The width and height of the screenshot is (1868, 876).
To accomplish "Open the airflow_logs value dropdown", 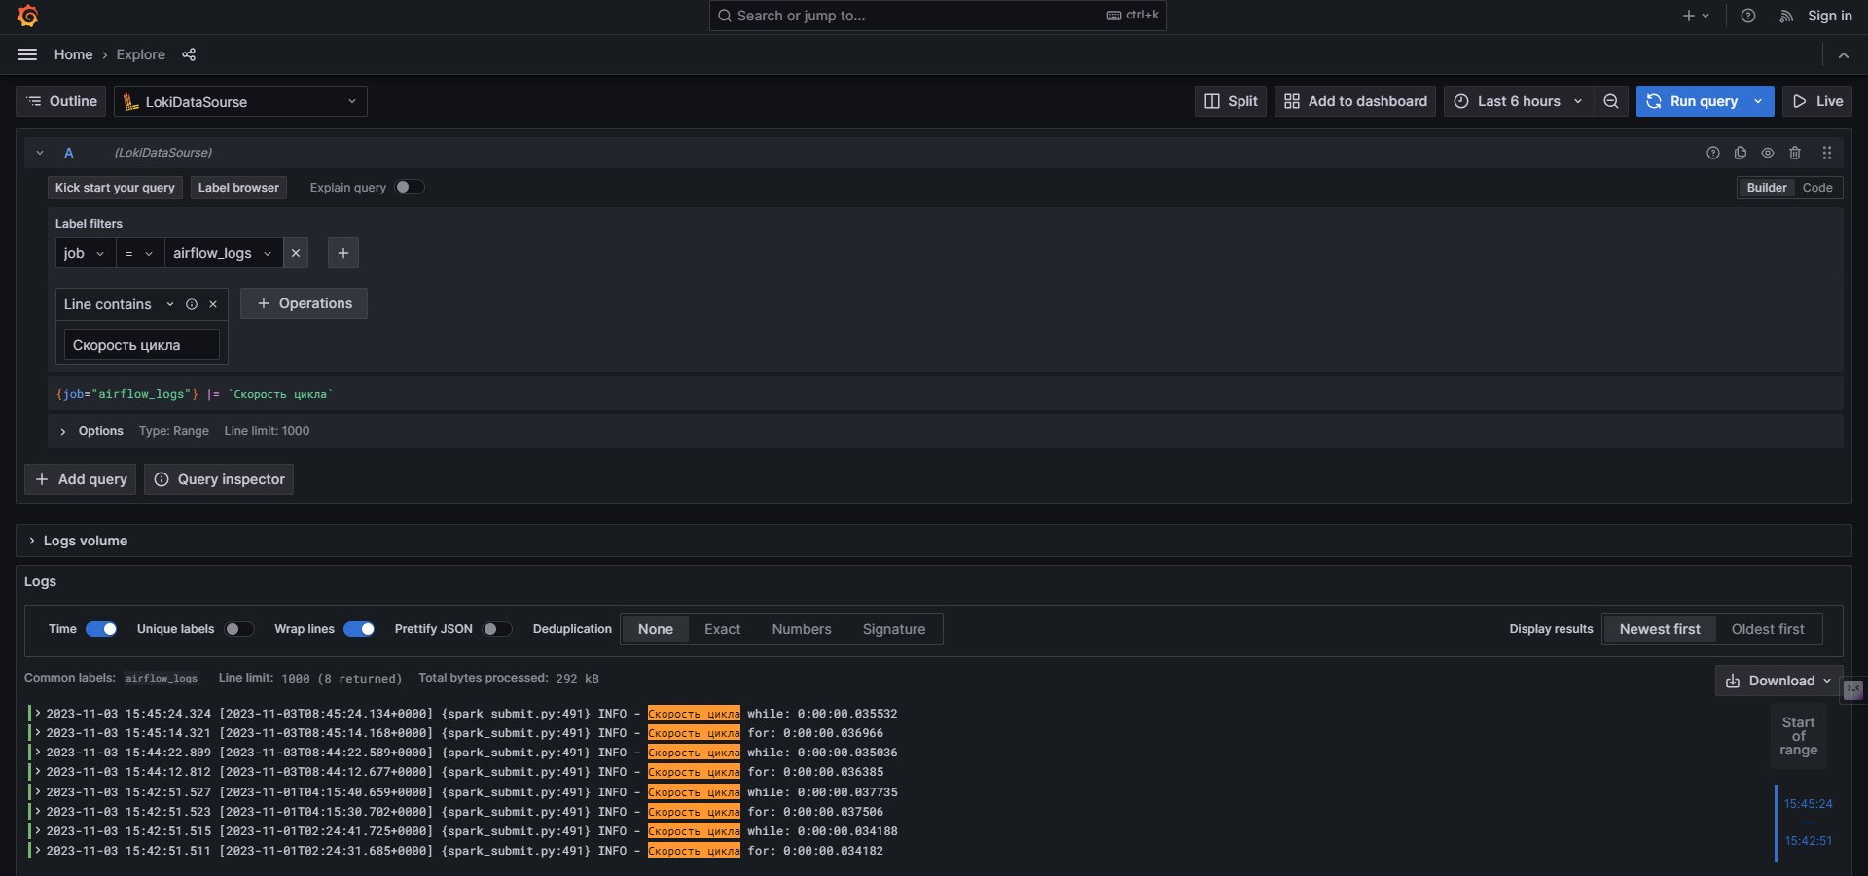I will tap(224, 253).
